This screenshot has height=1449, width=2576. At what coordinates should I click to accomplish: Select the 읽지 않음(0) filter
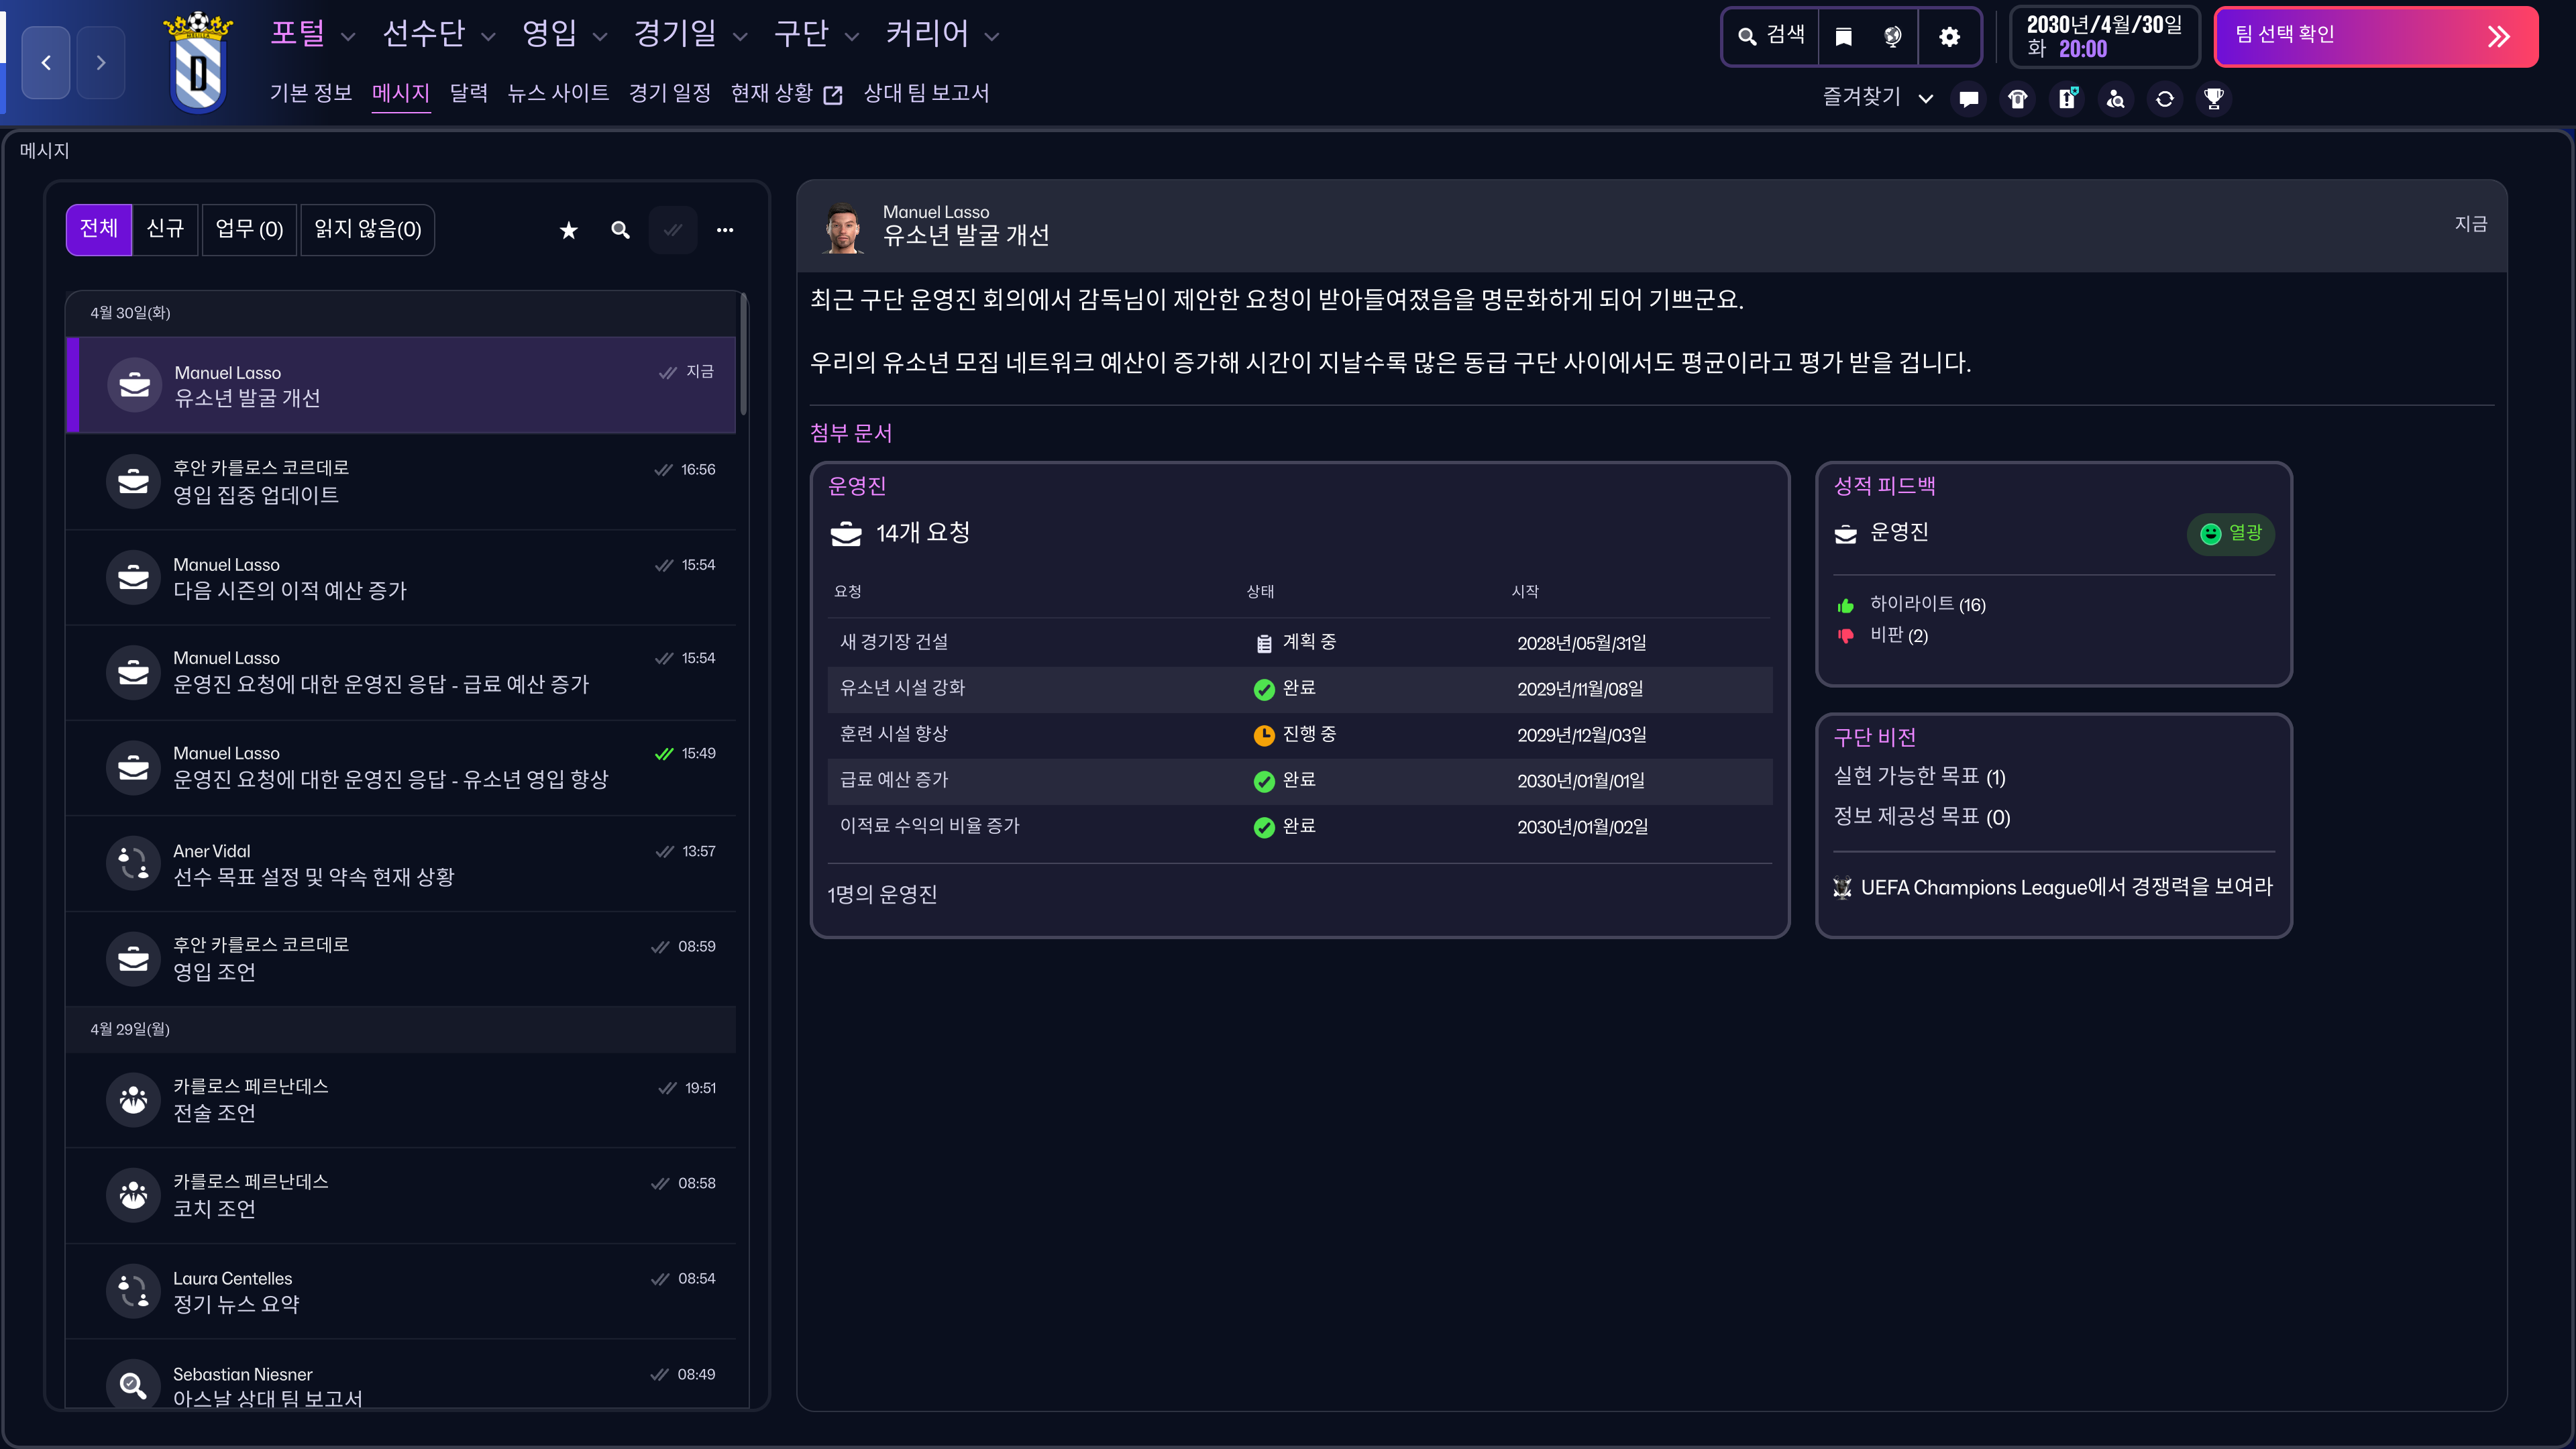[367, 230]
